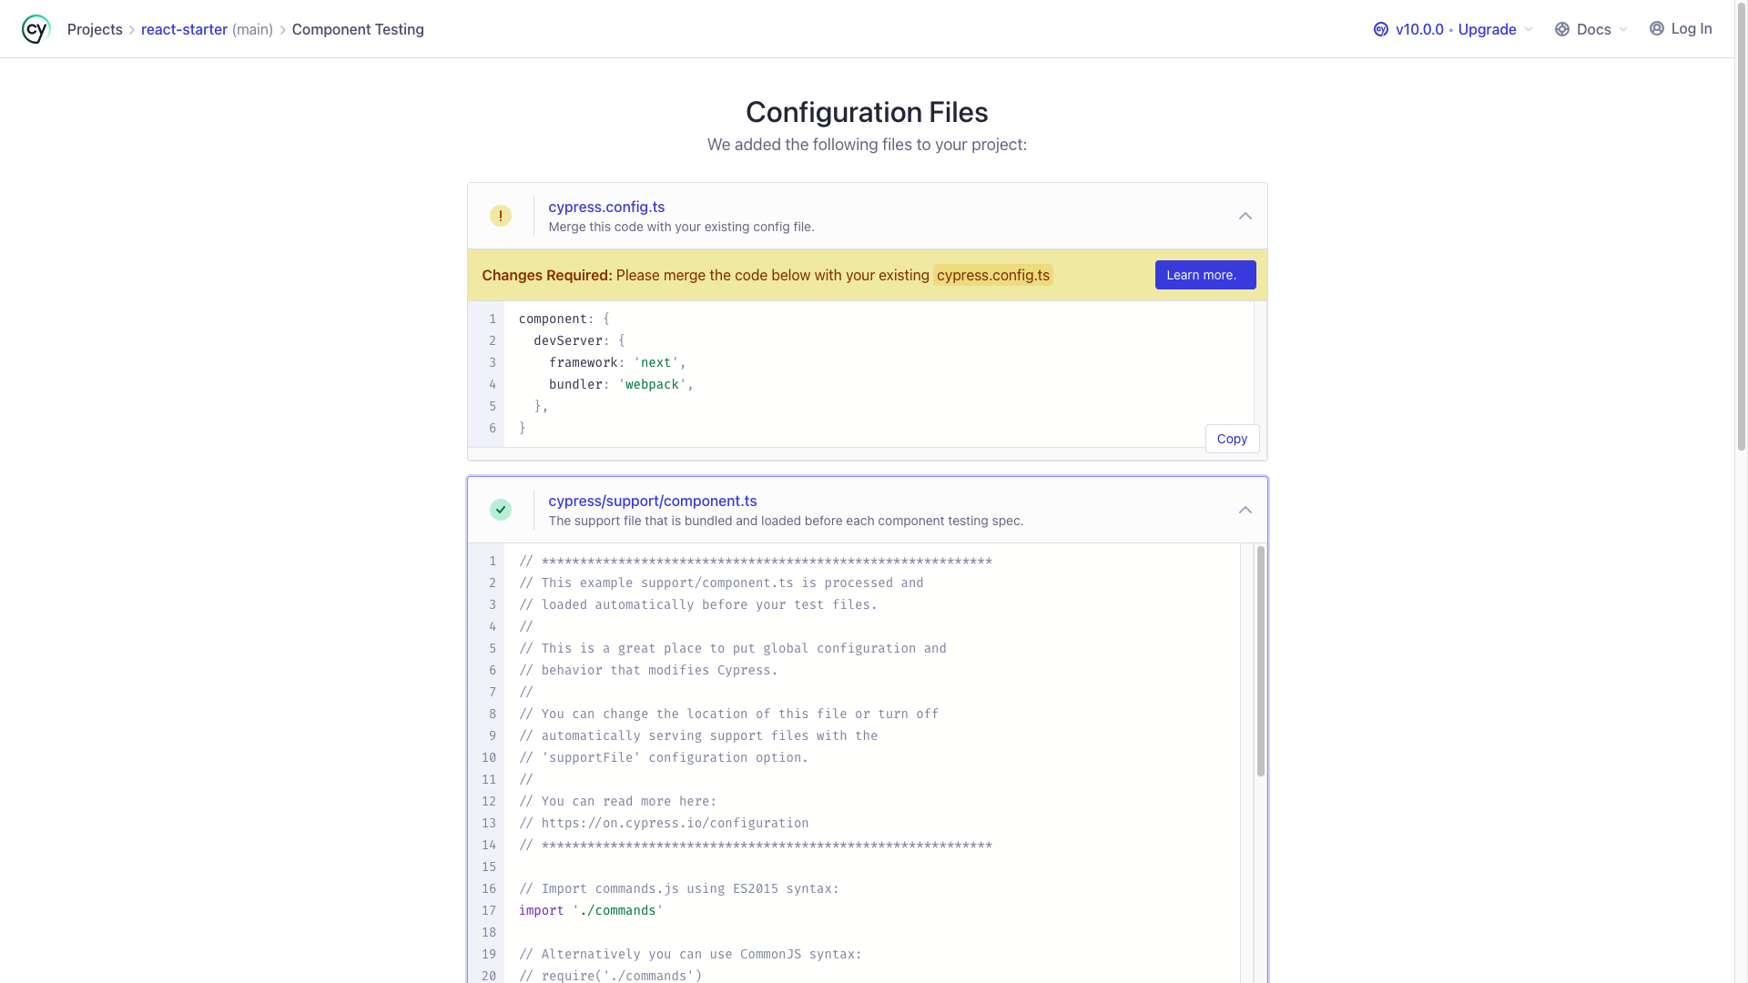This screenshot has width=1748, height=983.
Task: Click breadcrumb chevron before Component Testing
Action: (x=282, y=30)
